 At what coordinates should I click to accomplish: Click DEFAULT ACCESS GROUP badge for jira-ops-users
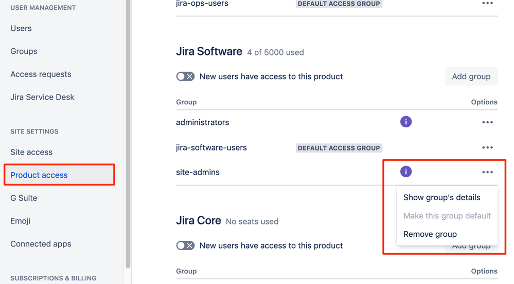click(x=339, y=4)
